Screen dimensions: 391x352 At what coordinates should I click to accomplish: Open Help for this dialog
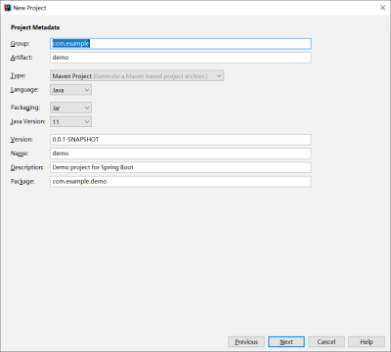[x=367, y=342]
